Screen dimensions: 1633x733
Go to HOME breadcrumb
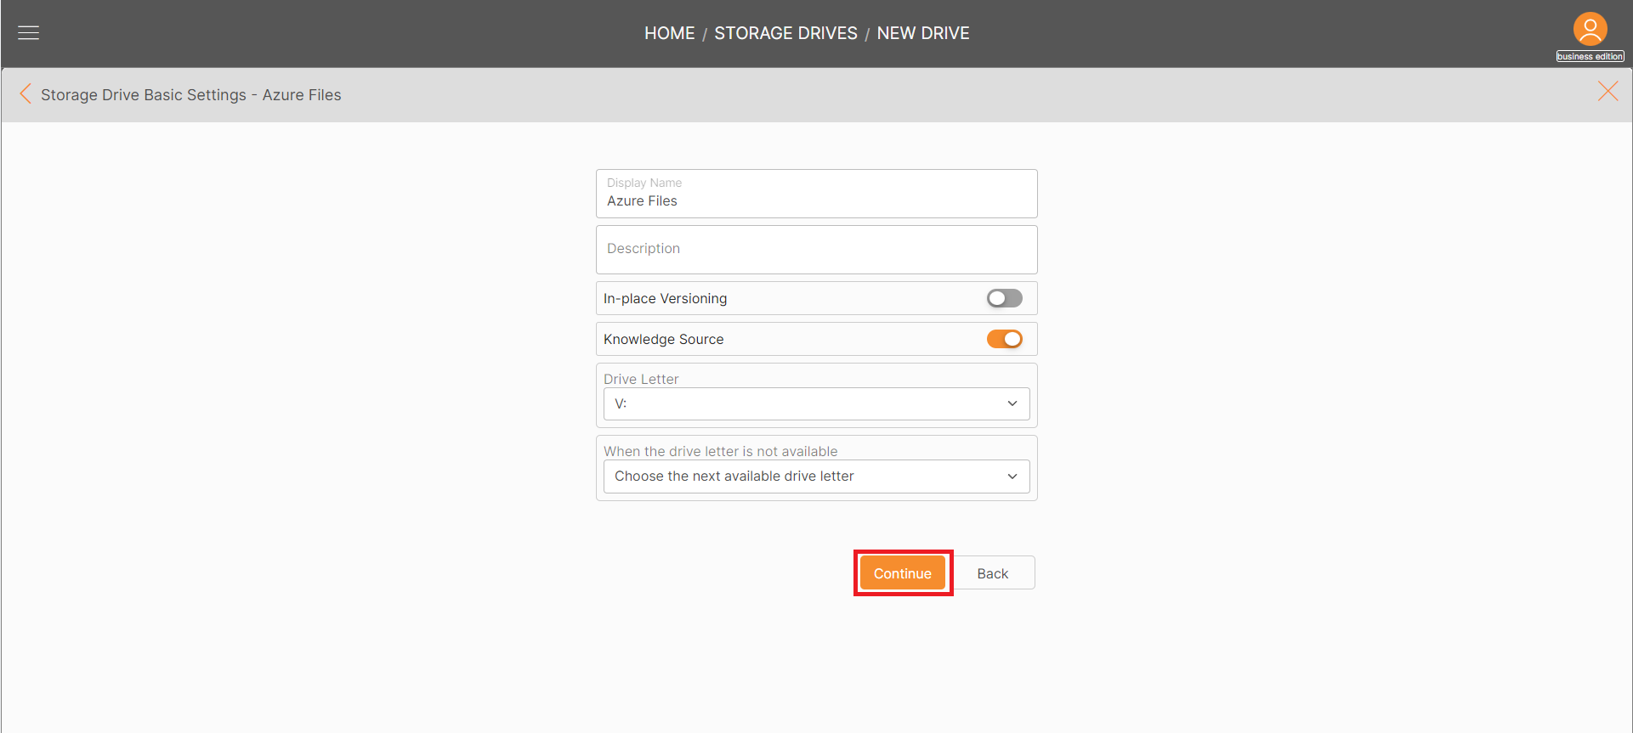(669, 33)
